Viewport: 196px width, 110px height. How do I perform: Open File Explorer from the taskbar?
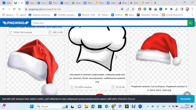(x=86, y=106)
